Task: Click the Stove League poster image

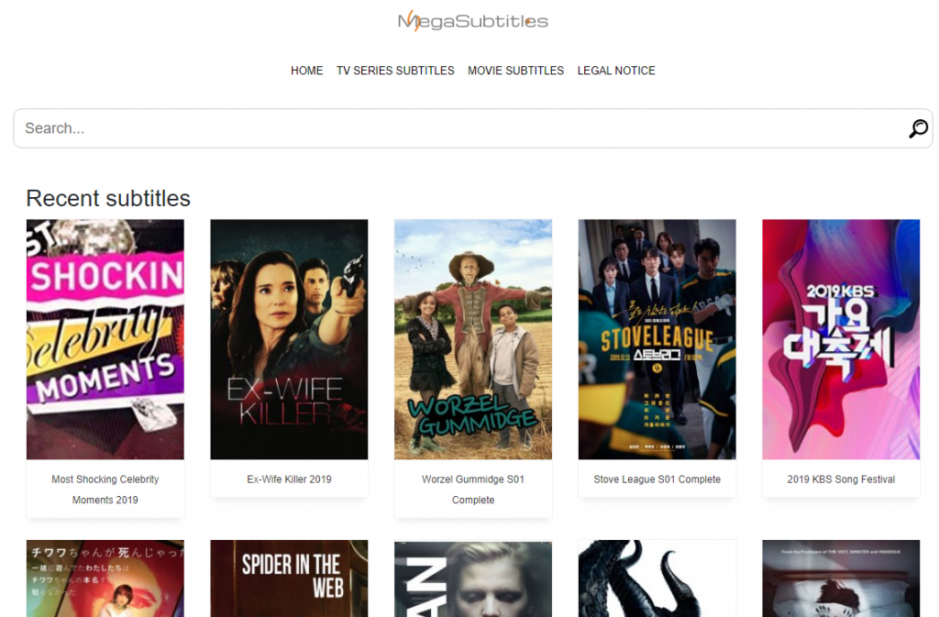Action: (657, 339)
